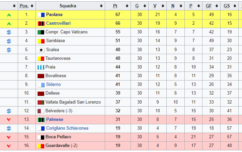Click the red relegation arrow beside Palmese
This screenshot has width=242, height=152.
[x=9, y=120]
